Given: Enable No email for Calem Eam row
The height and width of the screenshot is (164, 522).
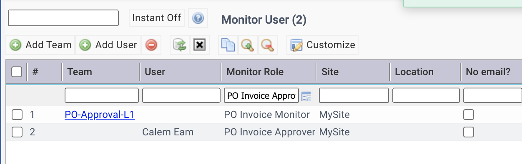Looking at the screenshot, I should (x=469, y=132).
